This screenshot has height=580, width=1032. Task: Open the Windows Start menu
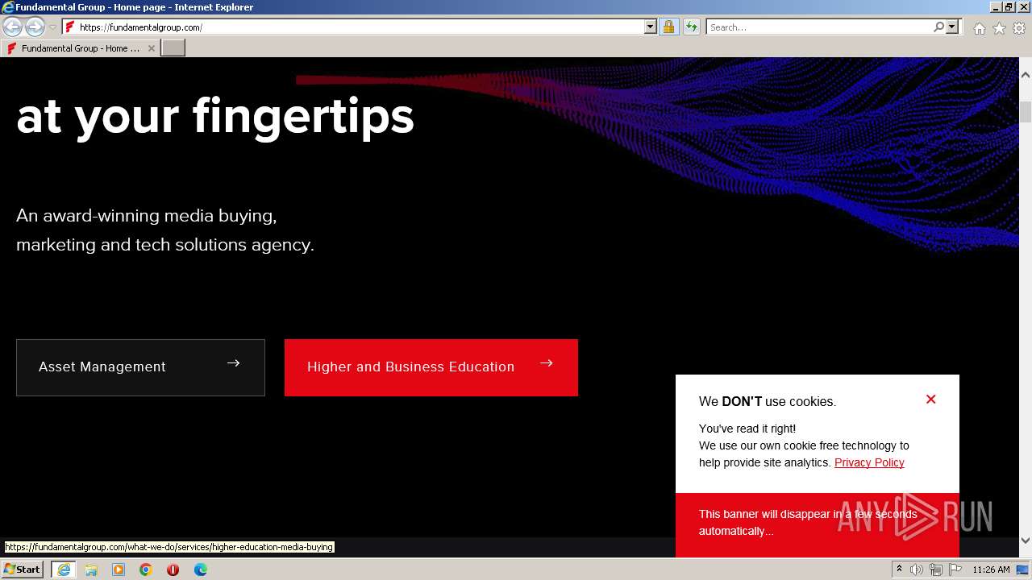tap(22, 570)
